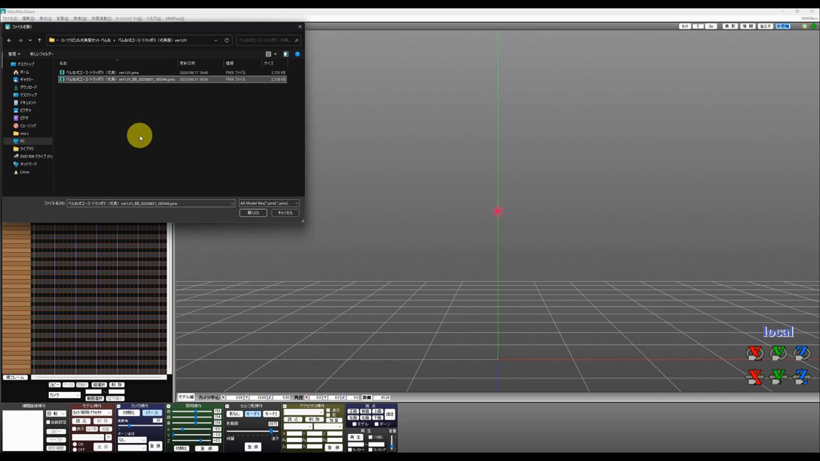This screenshot has width=820, height=461.
Task: Open the MMEffect menu
Action: point(810,19)
